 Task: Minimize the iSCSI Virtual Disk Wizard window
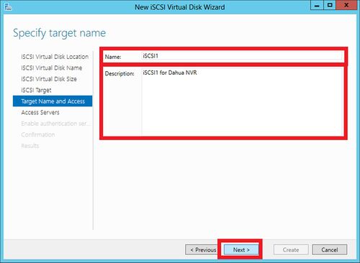[317, 5]
